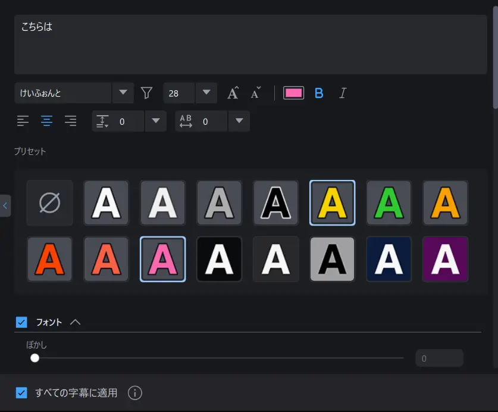Click the font size field showing 28
Viewport: 498px width, 412px height.
tap(179, 93)
